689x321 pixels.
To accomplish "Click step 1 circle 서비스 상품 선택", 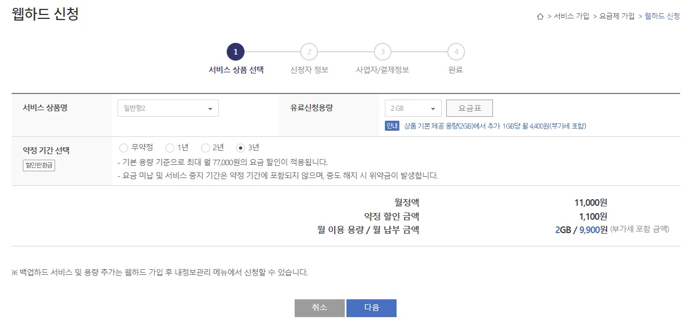I will coord(236,51).
